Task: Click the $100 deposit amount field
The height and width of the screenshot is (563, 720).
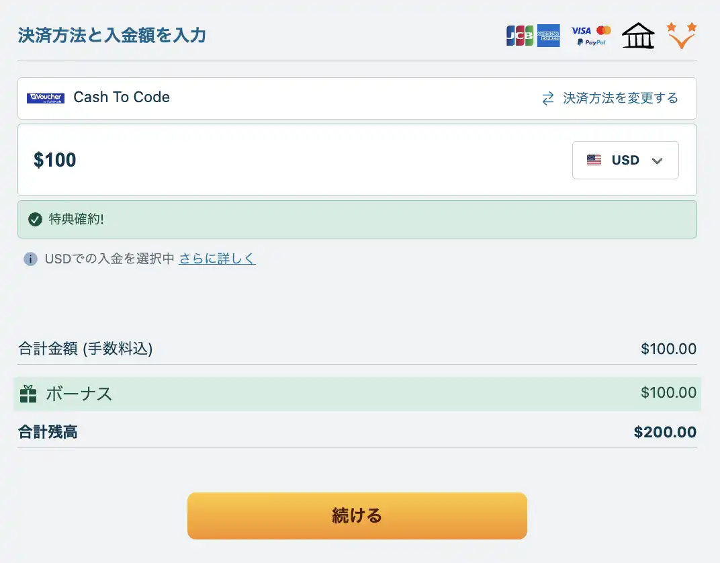Action: click(x=269, y=160)
